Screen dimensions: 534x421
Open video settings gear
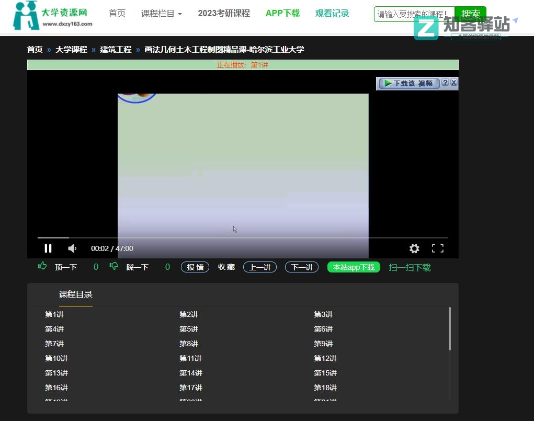coord(414,248)
